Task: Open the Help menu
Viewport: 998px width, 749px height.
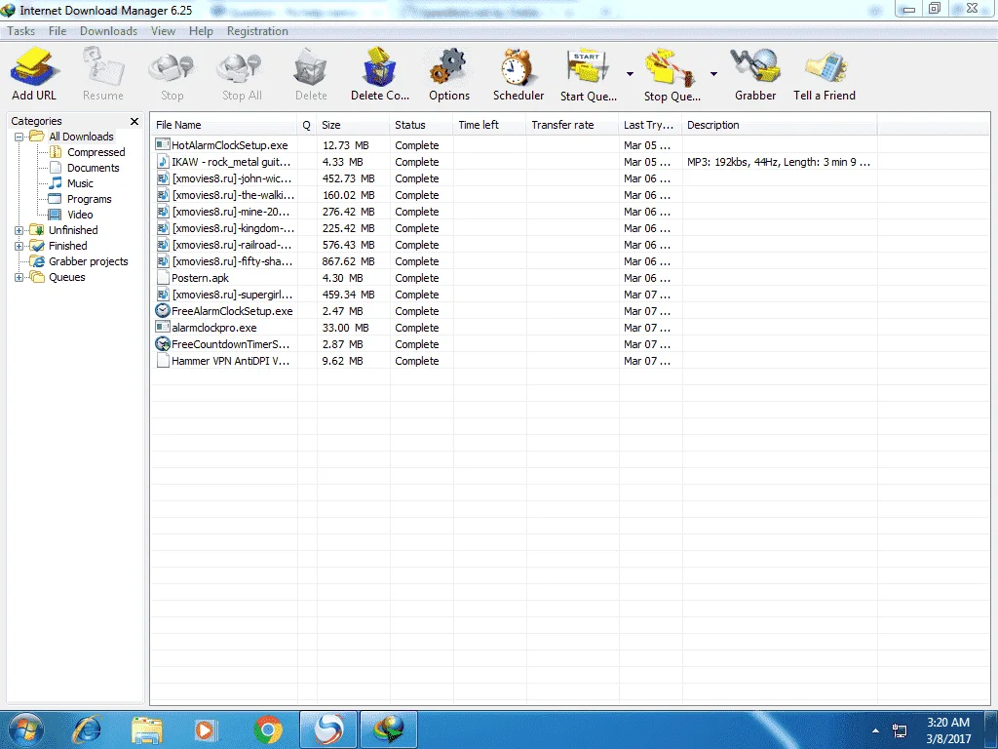Action: click(201, 31)
